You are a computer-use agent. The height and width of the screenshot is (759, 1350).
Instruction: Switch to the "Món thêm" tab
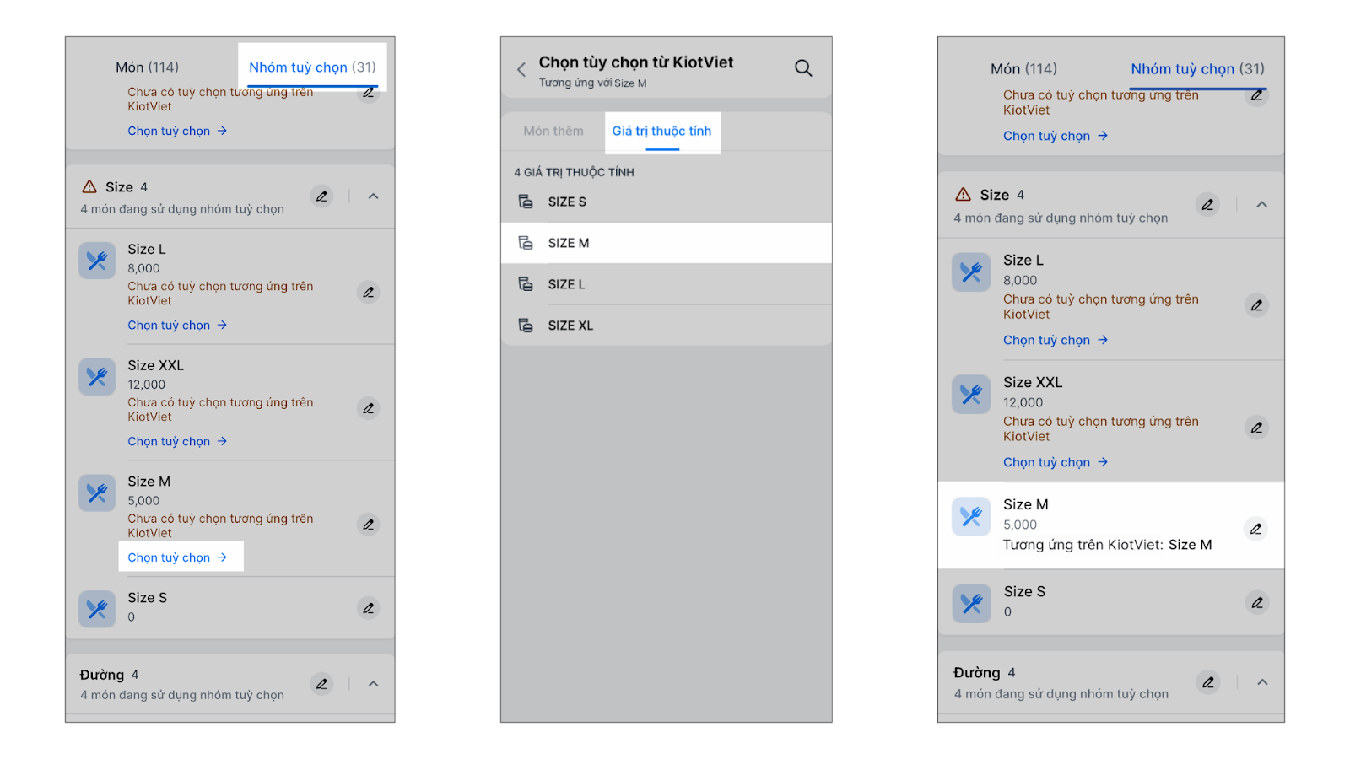[553, 132]
